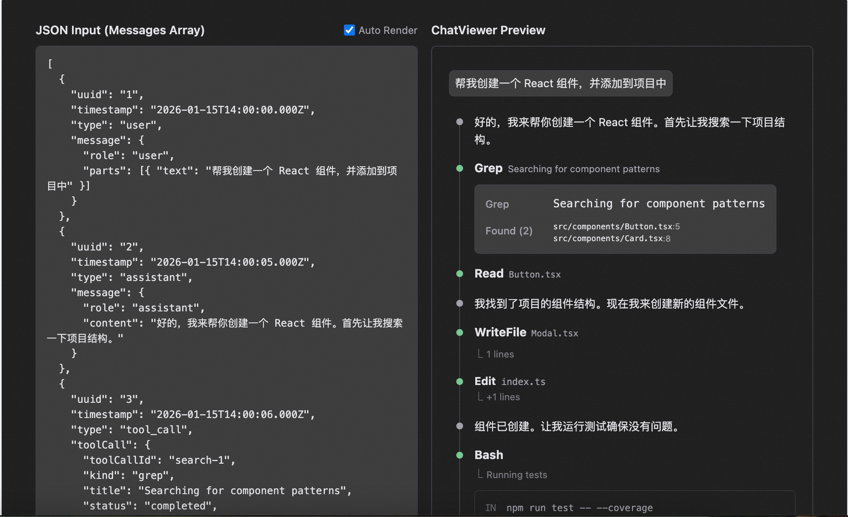Toggle the Auto Render checkbox
848x517 pixels.
pyautogui.click(x=349, y=30)
